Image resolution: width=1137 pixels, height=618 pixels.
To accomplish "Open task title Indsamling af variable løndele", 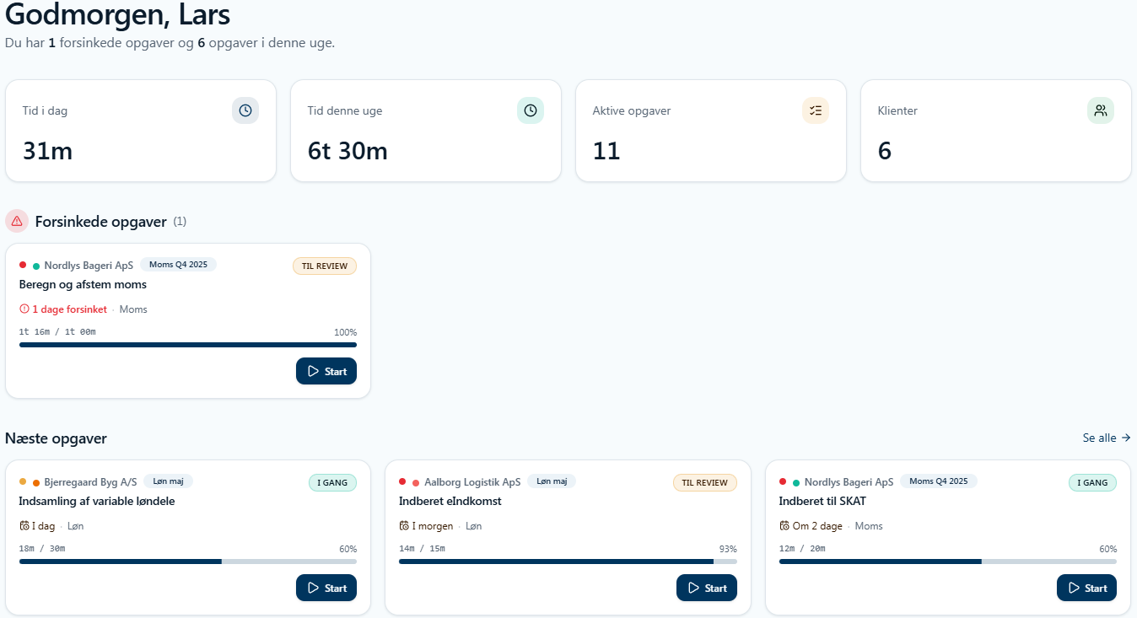I will point(97,502).
